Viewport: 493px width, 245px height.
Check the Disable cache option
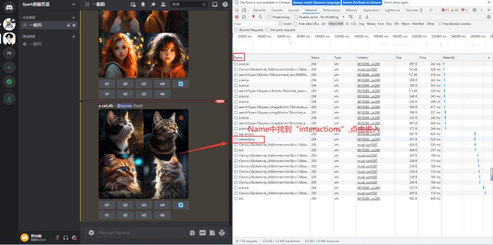295,17
